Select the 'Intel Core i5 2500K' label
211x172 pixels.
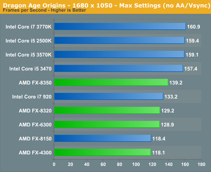(28, 41)
